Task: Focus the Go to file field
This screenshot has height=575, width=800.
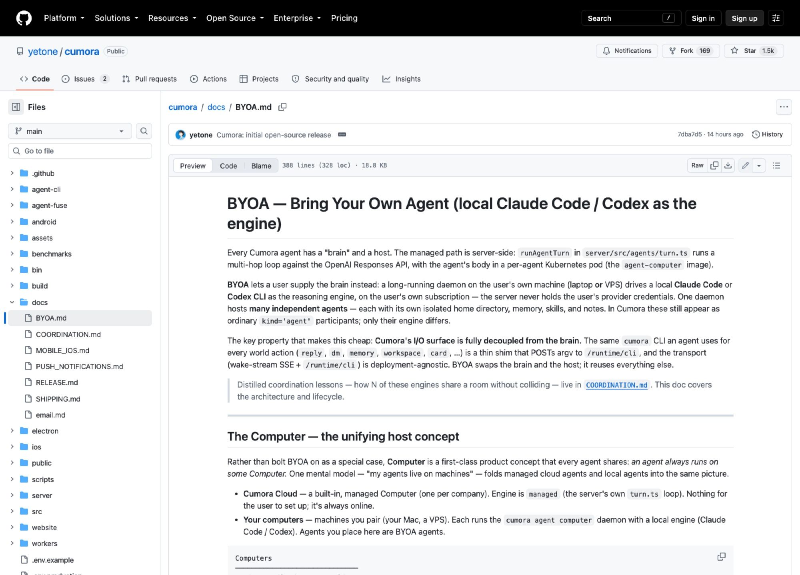Action: (x=80, y=151)
